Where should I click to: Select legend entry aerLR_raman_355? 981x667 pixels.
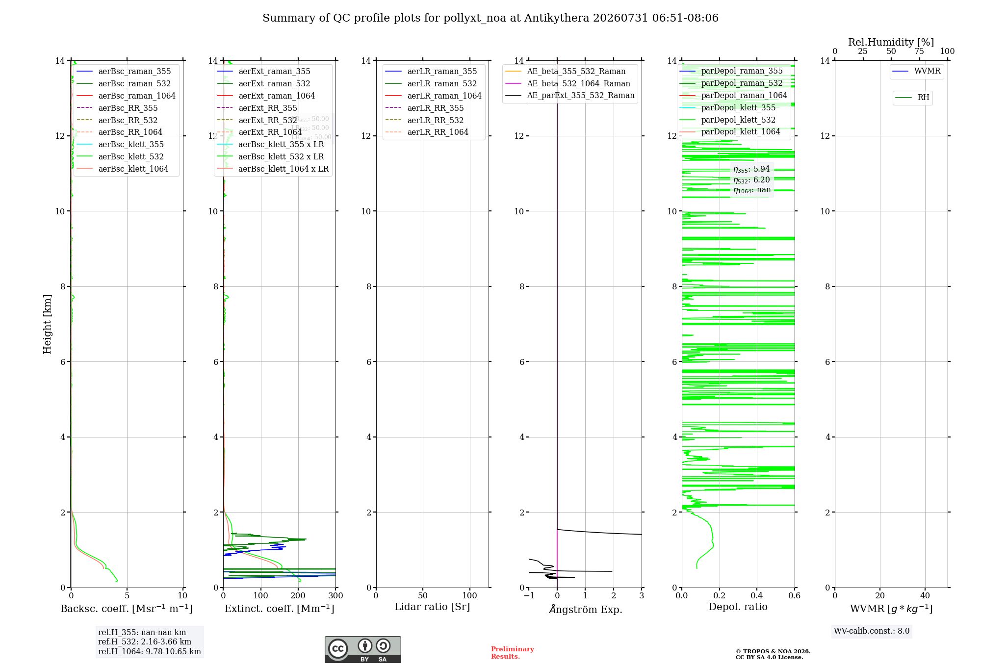pos(431,71)
